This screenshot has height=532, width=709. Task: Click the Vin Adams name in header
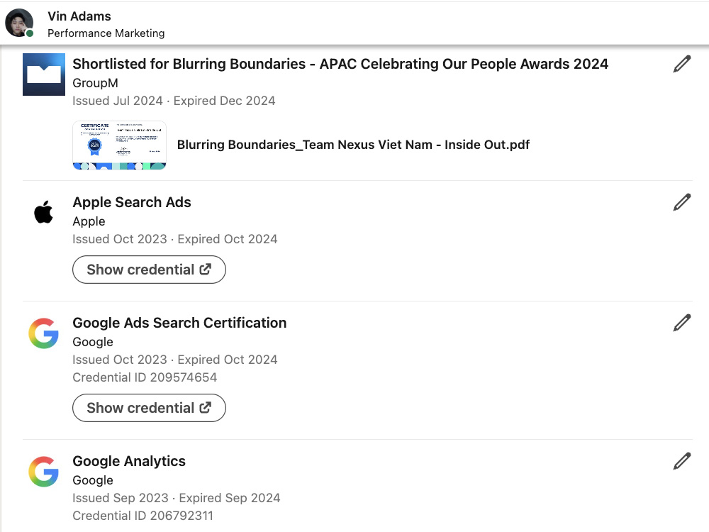click(x=79, y=16)
